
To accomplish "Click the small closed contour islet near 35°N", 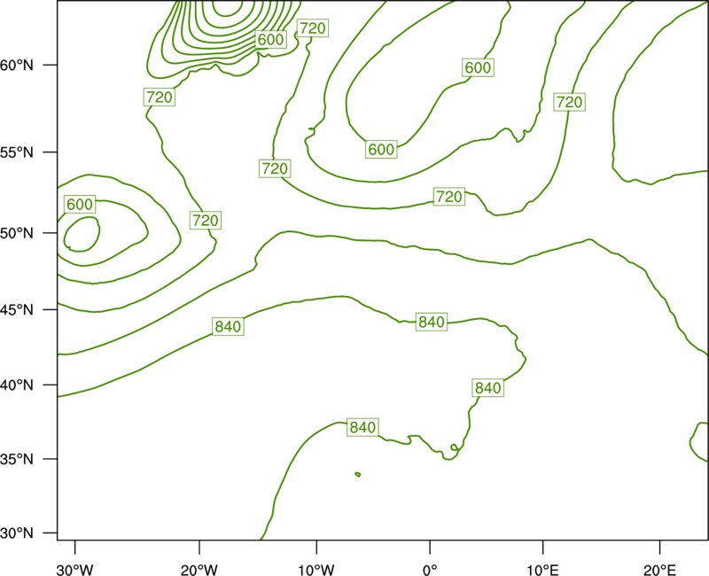I will (358, 474).
